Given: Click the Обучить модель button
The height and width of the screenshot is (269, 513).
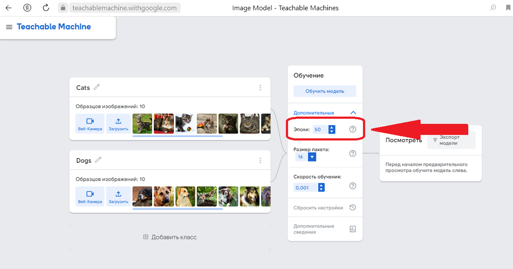Looking at the screenshot, I should pos(325,91).
